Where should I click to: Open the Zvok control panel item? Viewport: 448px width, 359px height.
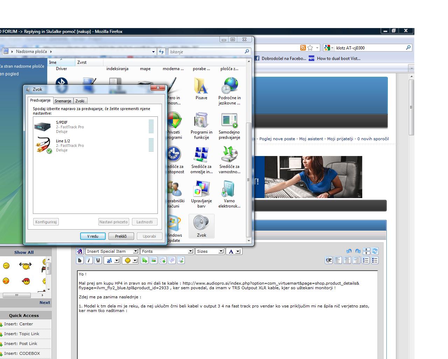201,226
